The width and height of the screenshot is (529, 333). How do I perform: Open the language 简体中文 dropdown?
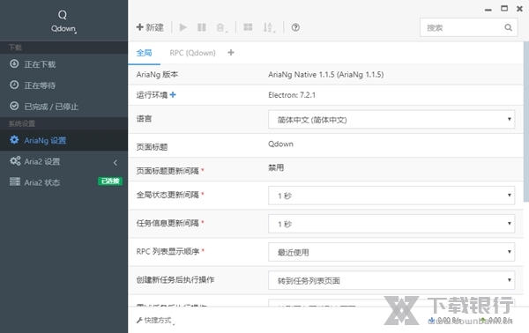pos(391,119)
